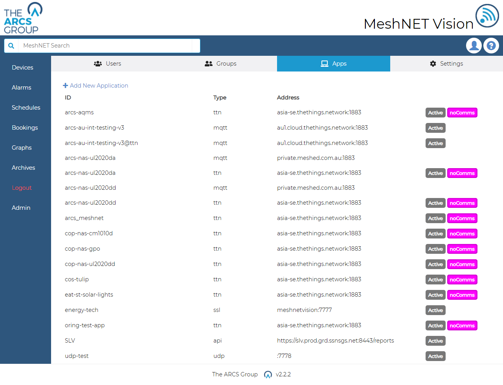
Task: Click the gear icon in Settings tab
Action: tap(433, 64)
